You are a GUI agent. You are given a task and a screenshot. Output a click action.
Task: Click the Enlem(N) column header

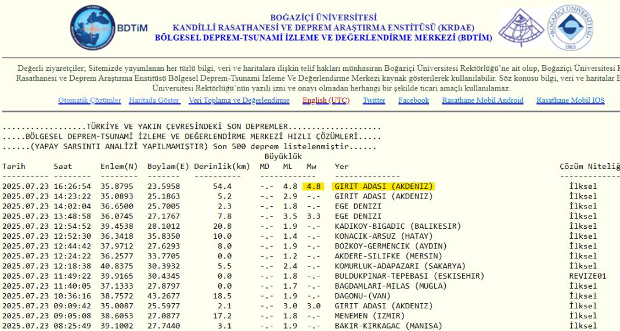[x=119, y=167]
